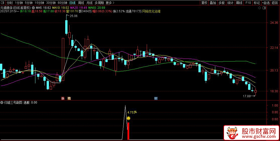Click the 网络优化运维 sector label
This screenshot has height=141, width=280.
tap(151, 11)
